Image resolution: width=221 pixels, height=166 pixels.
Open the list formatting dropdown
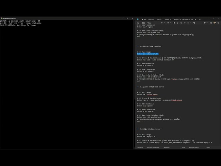[x=169, y=23]
